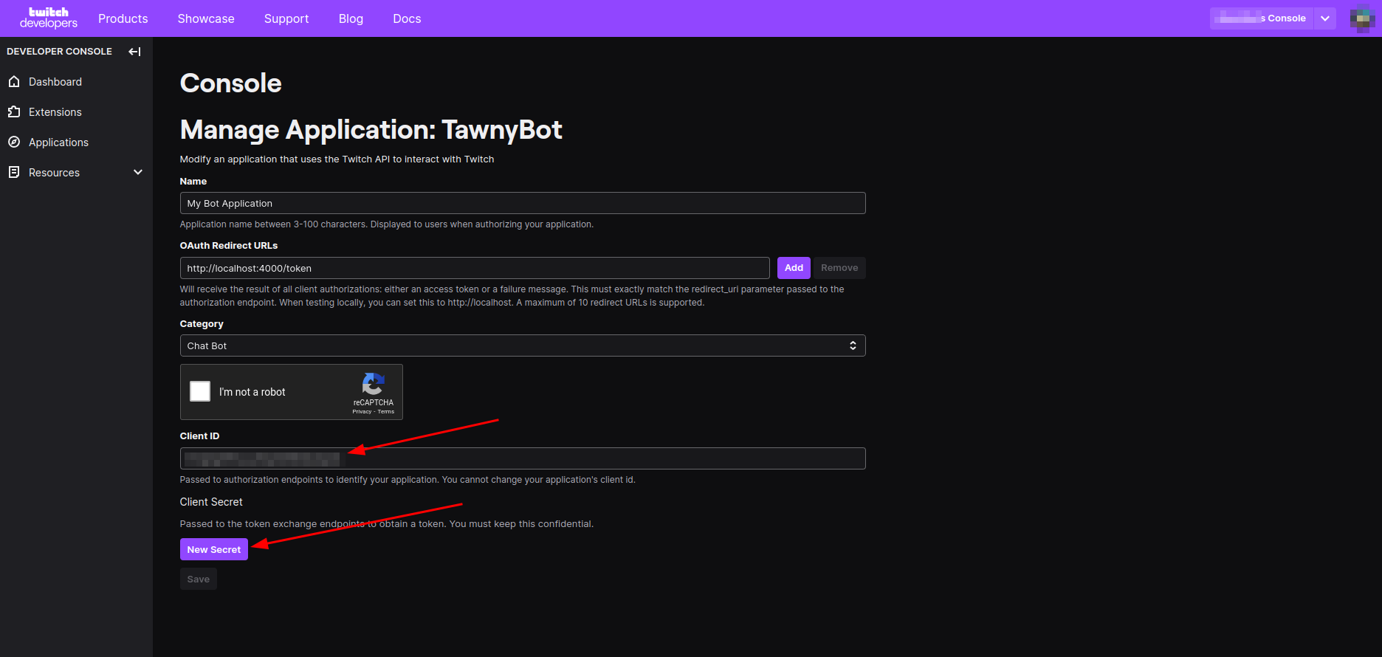Click the 'Manage Application: TawnyBot' heading
Screen dimensions: 1382x657
pyautogui.click(x=371, y=130)
